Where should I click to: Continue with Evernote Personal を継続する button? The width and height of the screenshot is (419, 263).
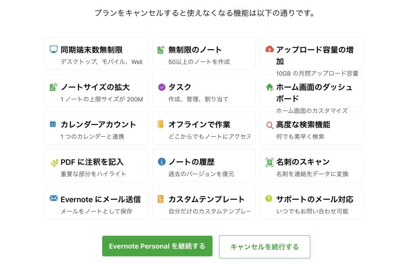pyautogui.click(x=157, y=246)
